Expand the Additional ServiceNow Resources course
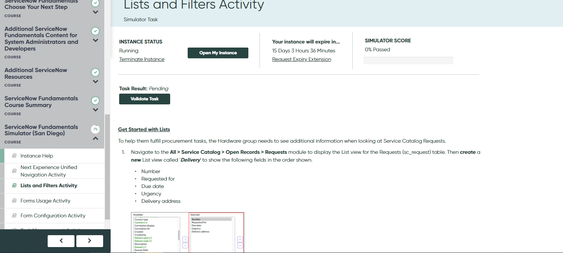The image size is (563, 253). click(x=95, y=81)
